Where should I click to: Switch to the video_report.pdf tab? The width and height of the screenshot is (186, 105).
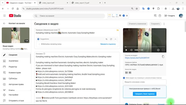[x=54, y=3]
